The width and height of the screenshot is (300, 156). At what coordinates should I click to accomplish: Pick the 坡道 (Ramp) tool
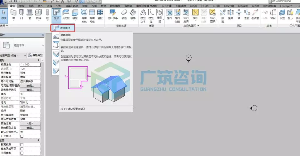point(124,14)
